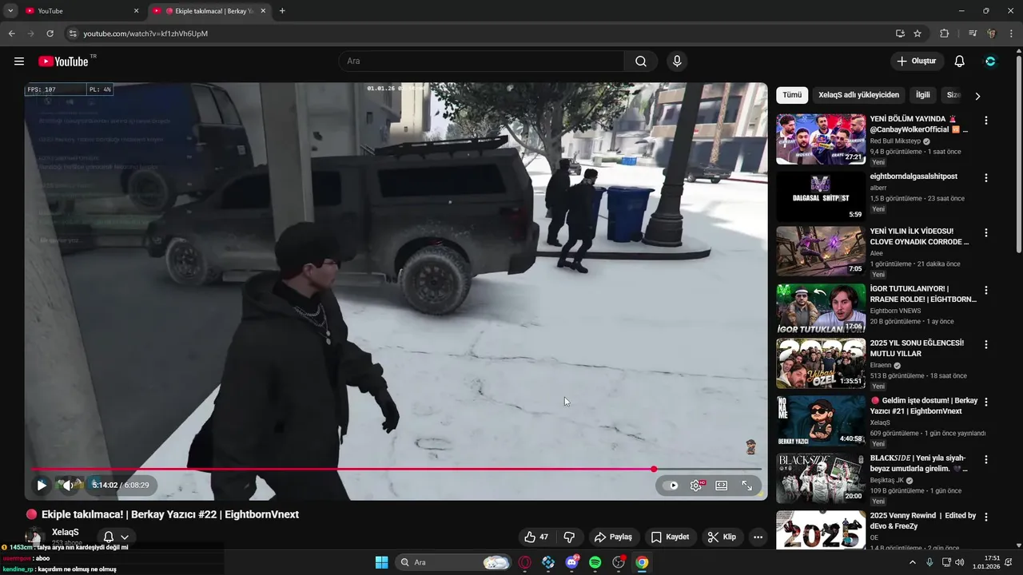Click the search magnifier button
The width and height of the screenshot is (1023, 575).
coord(641,61)
